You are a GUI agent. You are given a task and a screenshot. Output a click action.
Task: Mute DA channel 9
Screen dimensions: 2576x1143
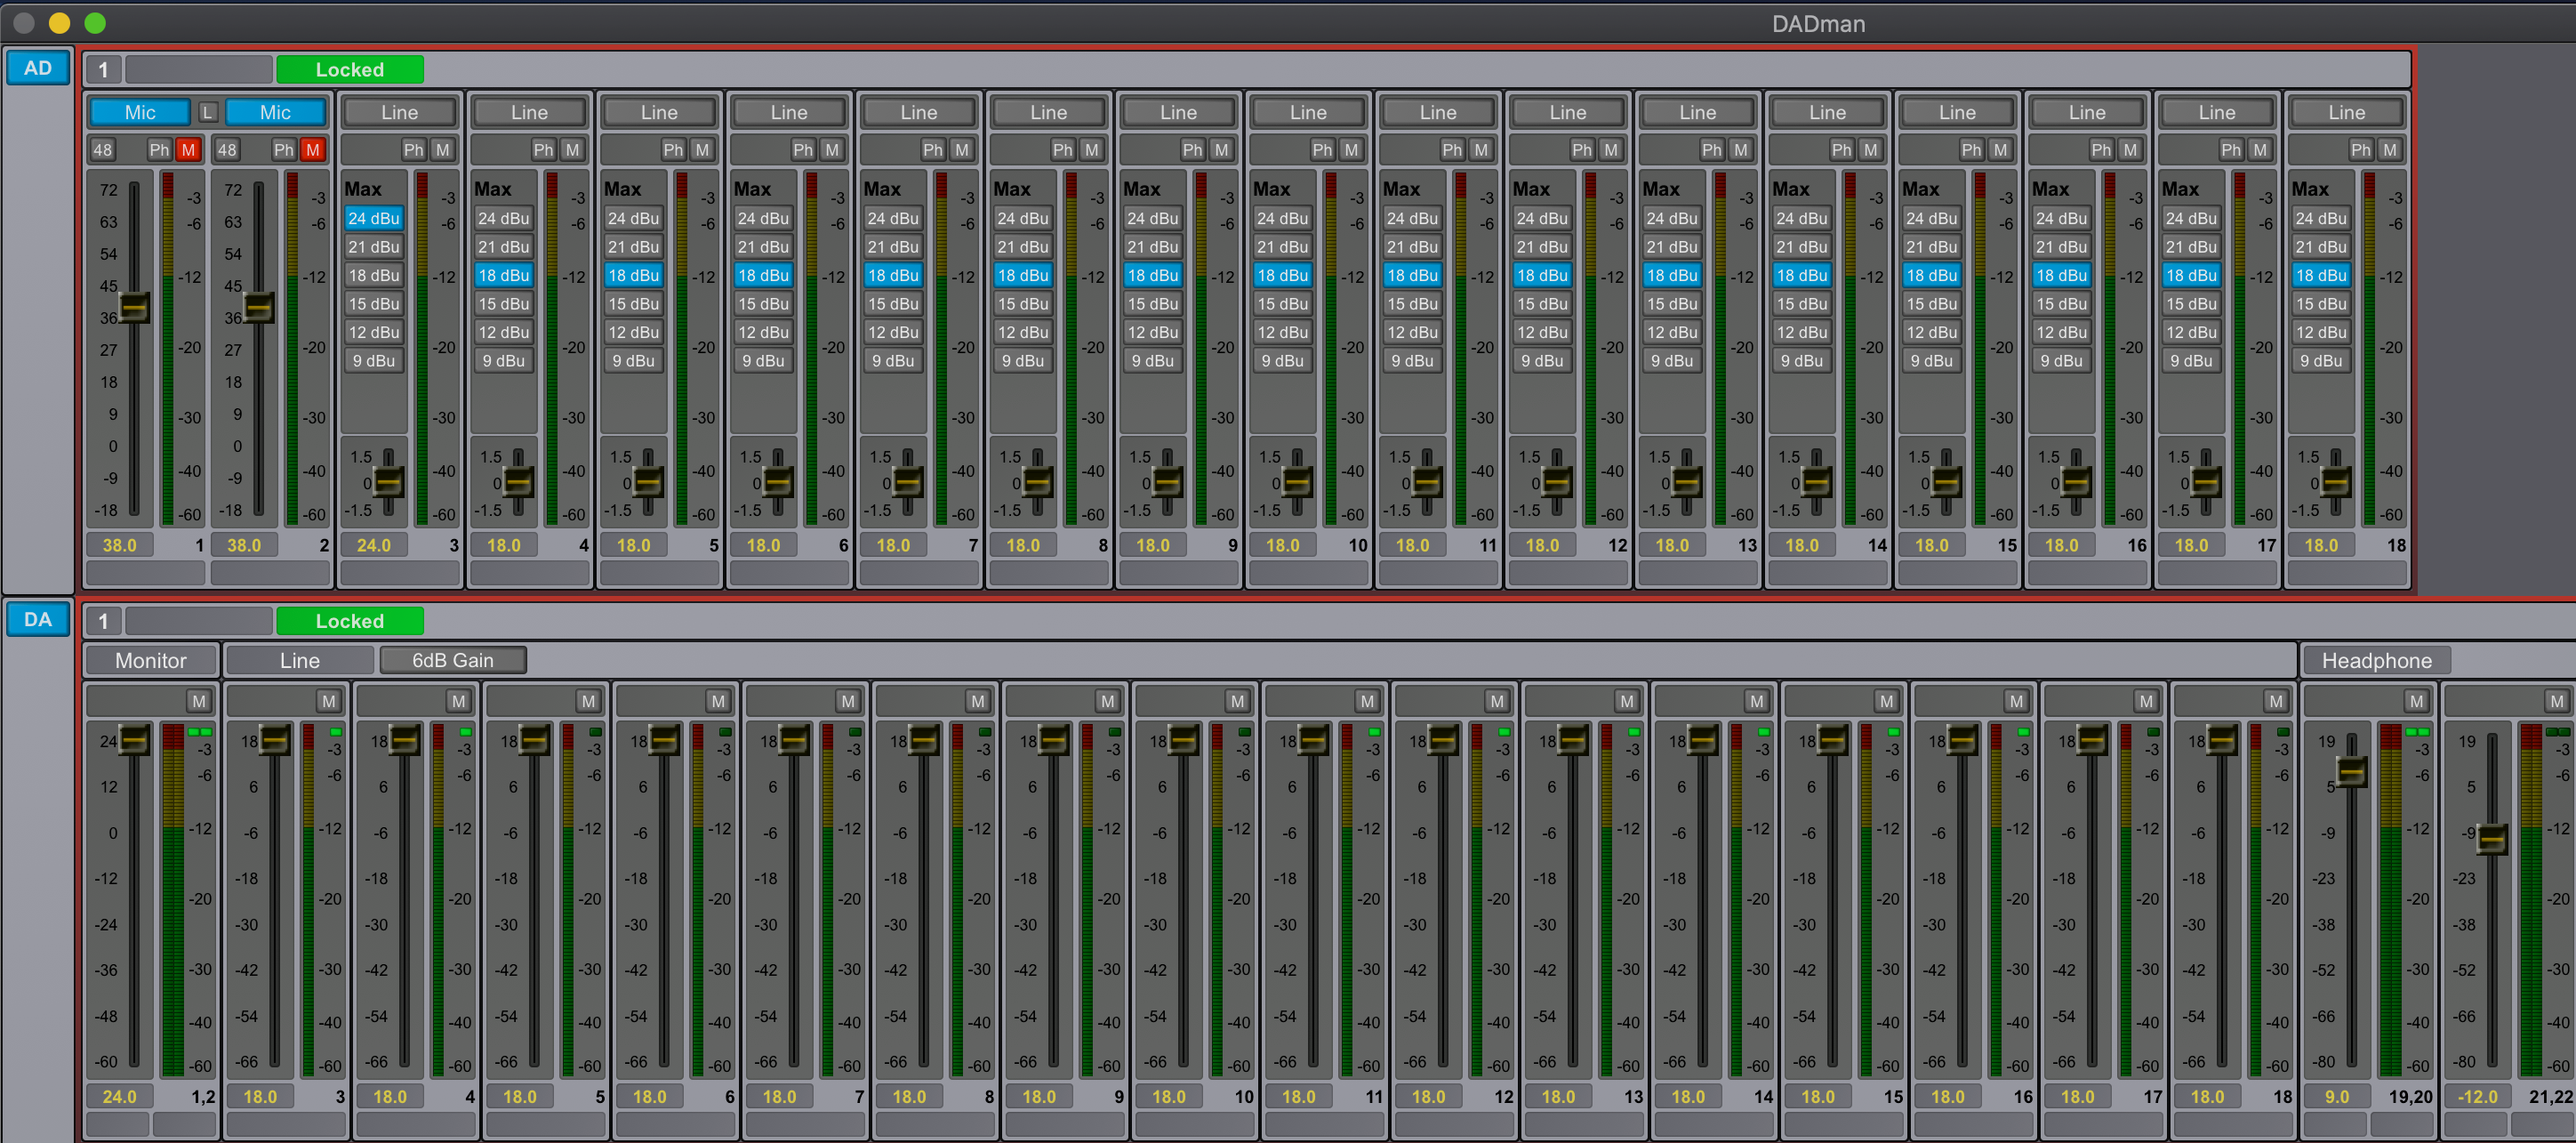(x=1107, y=701)
